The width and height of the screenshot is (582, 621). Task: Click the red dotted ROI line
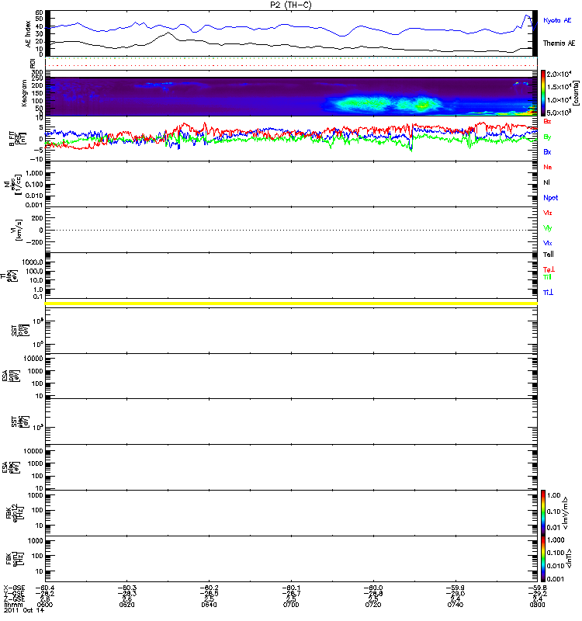[291, 66]
